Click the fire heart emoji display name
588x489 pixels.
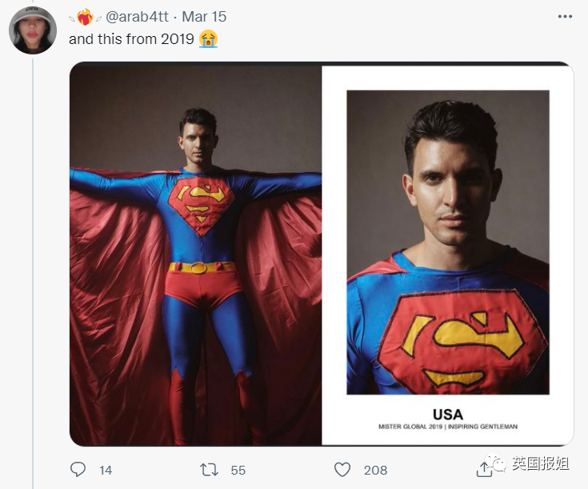pyautogui.click(x=85, y=17)
